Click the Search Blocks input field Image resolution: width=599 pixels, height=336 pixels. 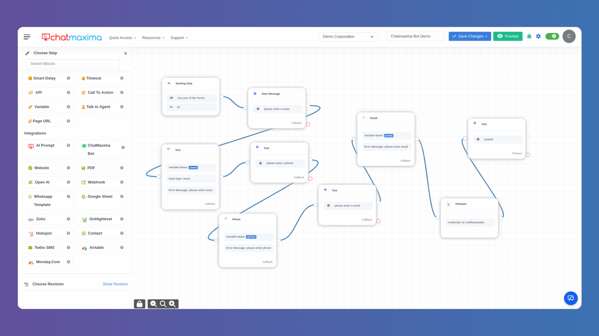(x=73, y=63)
